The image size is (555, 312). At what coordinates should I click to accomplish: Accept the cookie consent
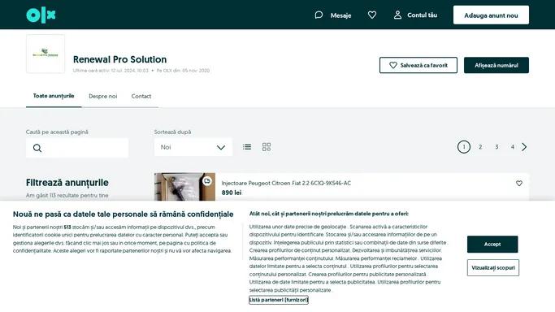click(x=492, y=244)
